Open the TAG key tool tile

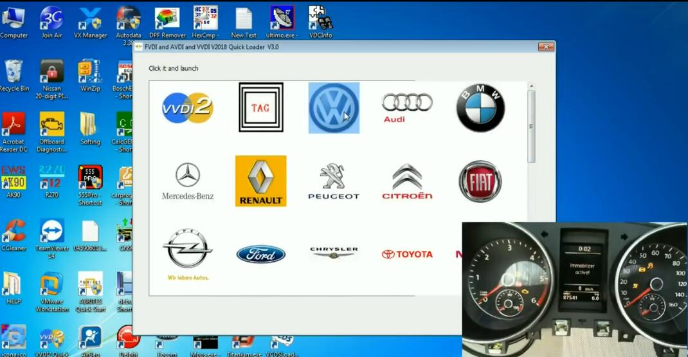261,107
